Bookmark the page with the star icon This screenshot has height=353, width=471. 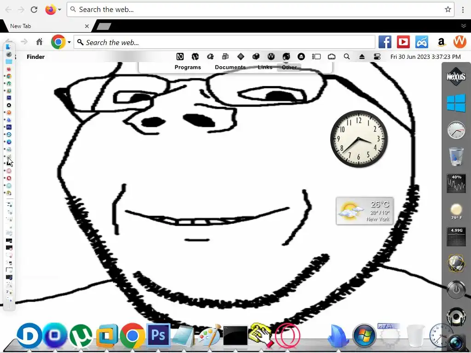click(x=448, y=9)
